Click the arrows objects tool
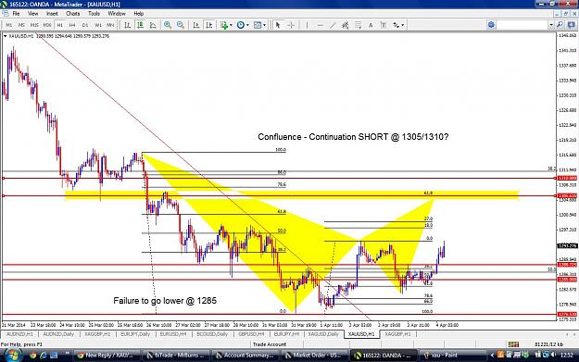 tap(396, 25)
